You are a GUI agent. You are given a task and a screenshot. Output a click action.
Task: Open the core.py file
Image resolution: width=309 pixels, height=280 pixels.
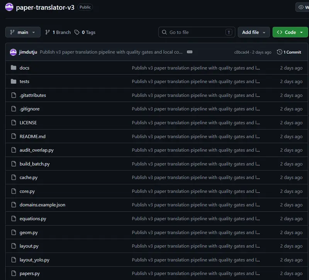(27, 191)
